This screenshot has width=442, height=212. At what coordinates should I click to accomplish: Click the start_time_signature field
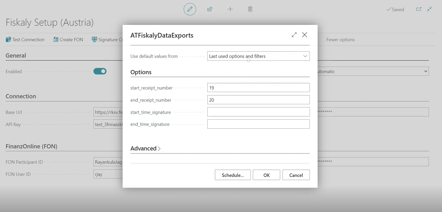(x=259, y=112)
